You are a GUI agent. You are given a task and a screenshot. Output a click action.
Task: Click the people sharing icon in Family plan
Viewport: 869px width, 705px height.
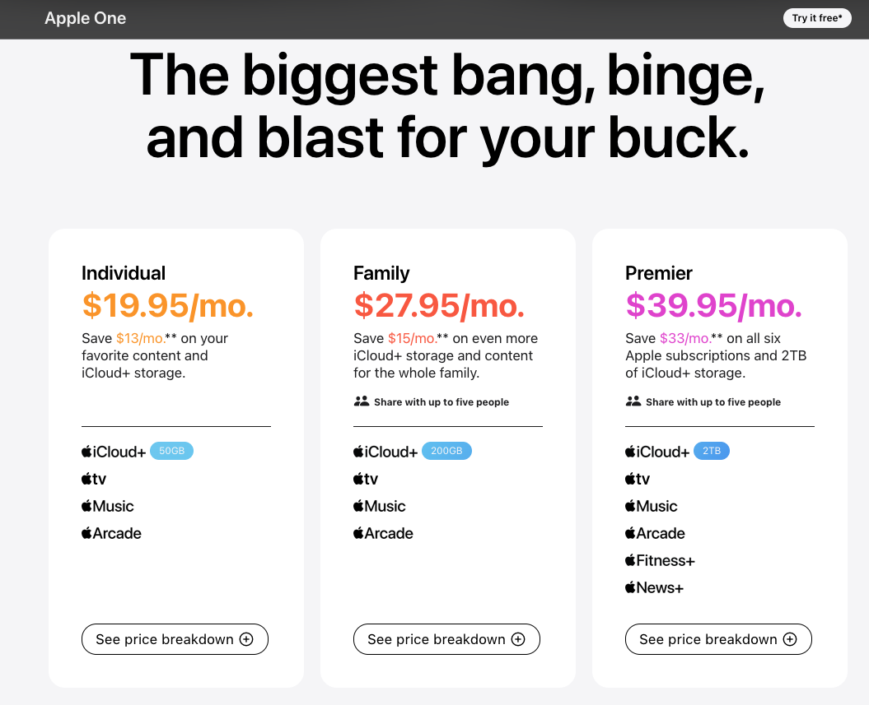pyautogui.click(x=362, y=401)
